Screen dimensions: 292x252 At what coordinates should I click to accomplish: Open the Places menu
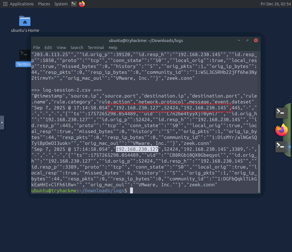[x=44, y=4]
